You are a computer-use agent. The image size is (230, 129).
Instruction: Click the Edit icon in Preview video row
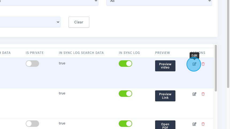click(194, 64)
